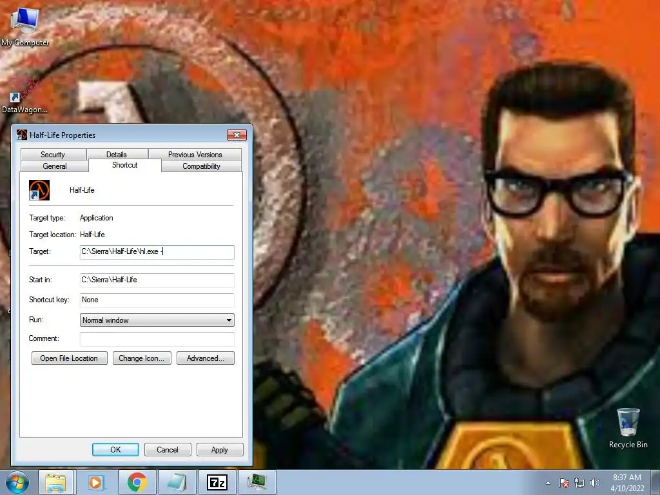Open 7-Zip from the taskbar
The width and height of the screenshot is (660, 495).
[x=217, y=482]
